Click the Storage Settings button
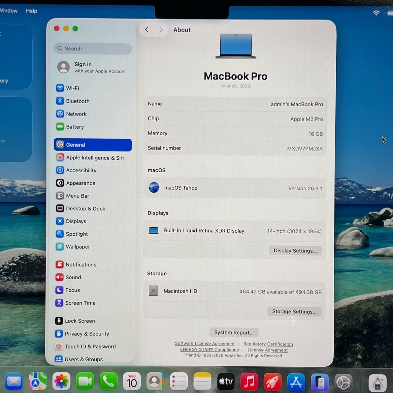The height and width of the screenshot is (393, 393). (295, 312)
